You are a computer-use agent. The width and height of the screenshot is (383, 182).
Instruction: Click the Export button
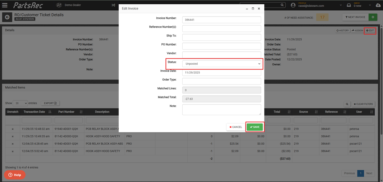(50, 103)
